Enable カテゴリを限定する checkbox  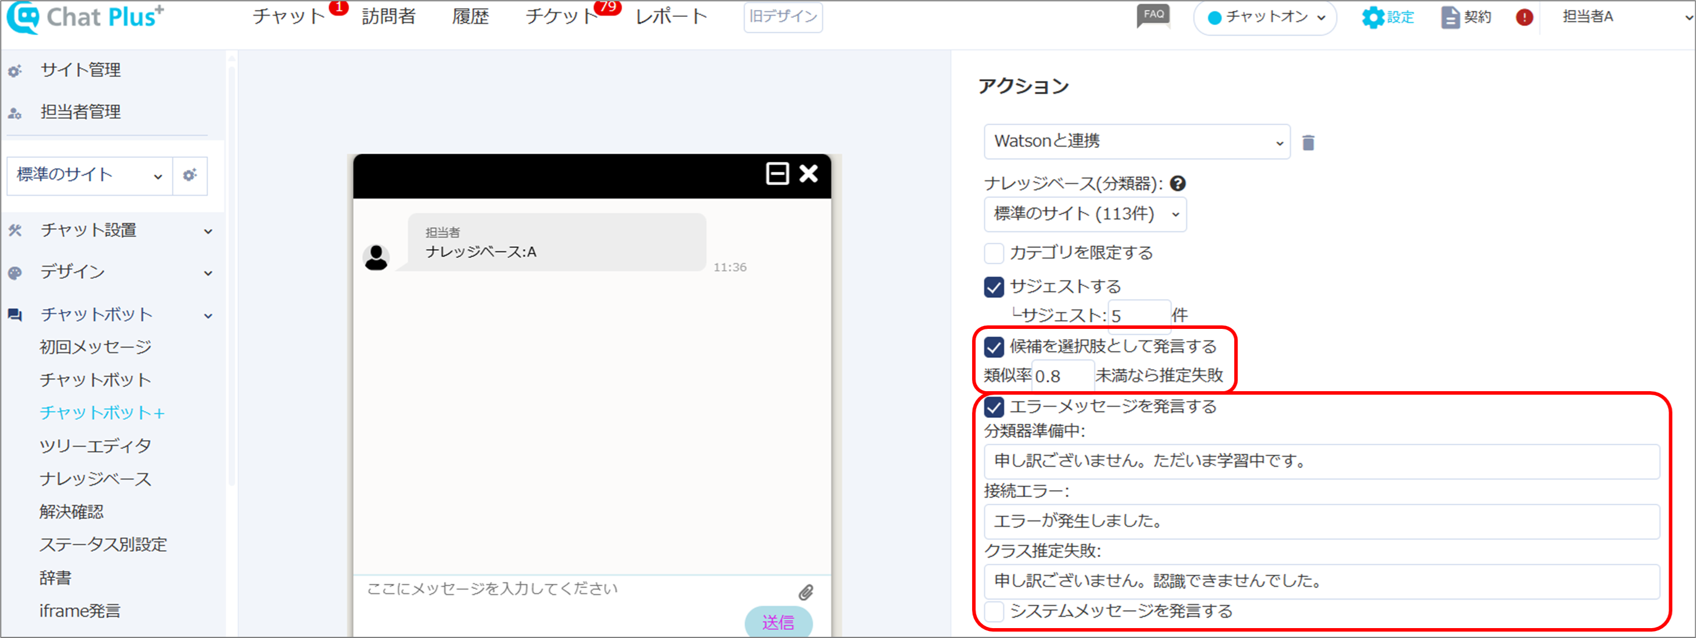click(x=994, y=253)
